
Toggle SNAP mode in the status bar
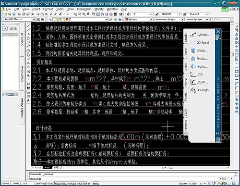(37, 184)
